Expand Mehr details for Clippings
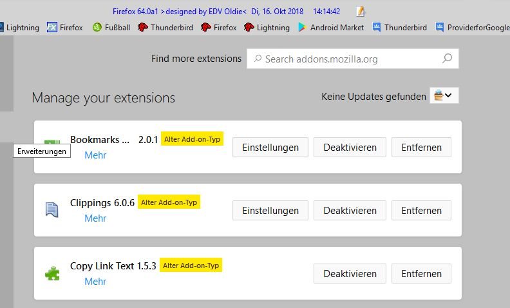 click(95, 218)
